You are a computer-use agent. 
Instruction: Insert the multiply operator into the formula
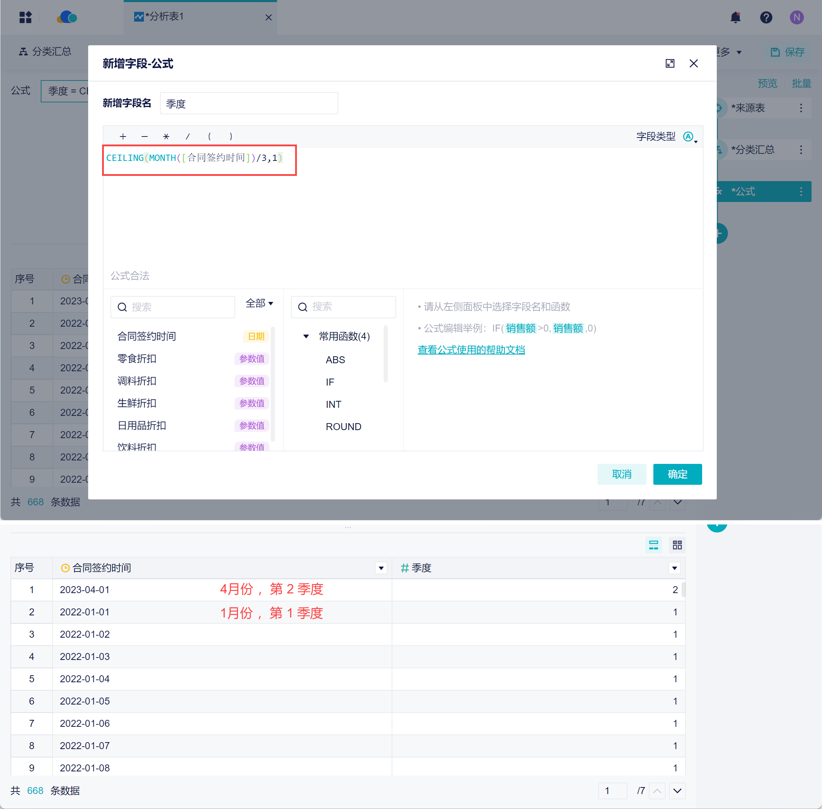tap(166, 137)
